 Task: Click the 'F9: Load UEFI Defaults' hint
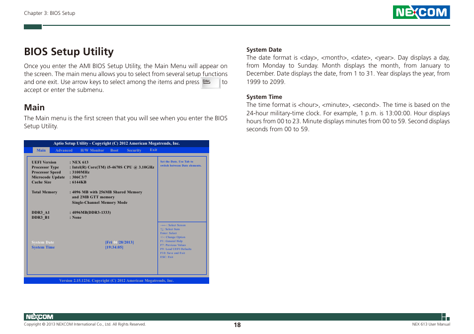pos(175,249)
